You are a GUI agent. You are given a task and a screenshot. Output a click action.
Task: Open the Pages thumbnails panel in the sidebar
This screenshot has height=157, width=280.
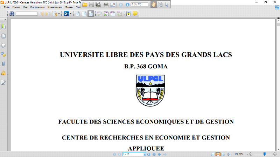(3, 36)
